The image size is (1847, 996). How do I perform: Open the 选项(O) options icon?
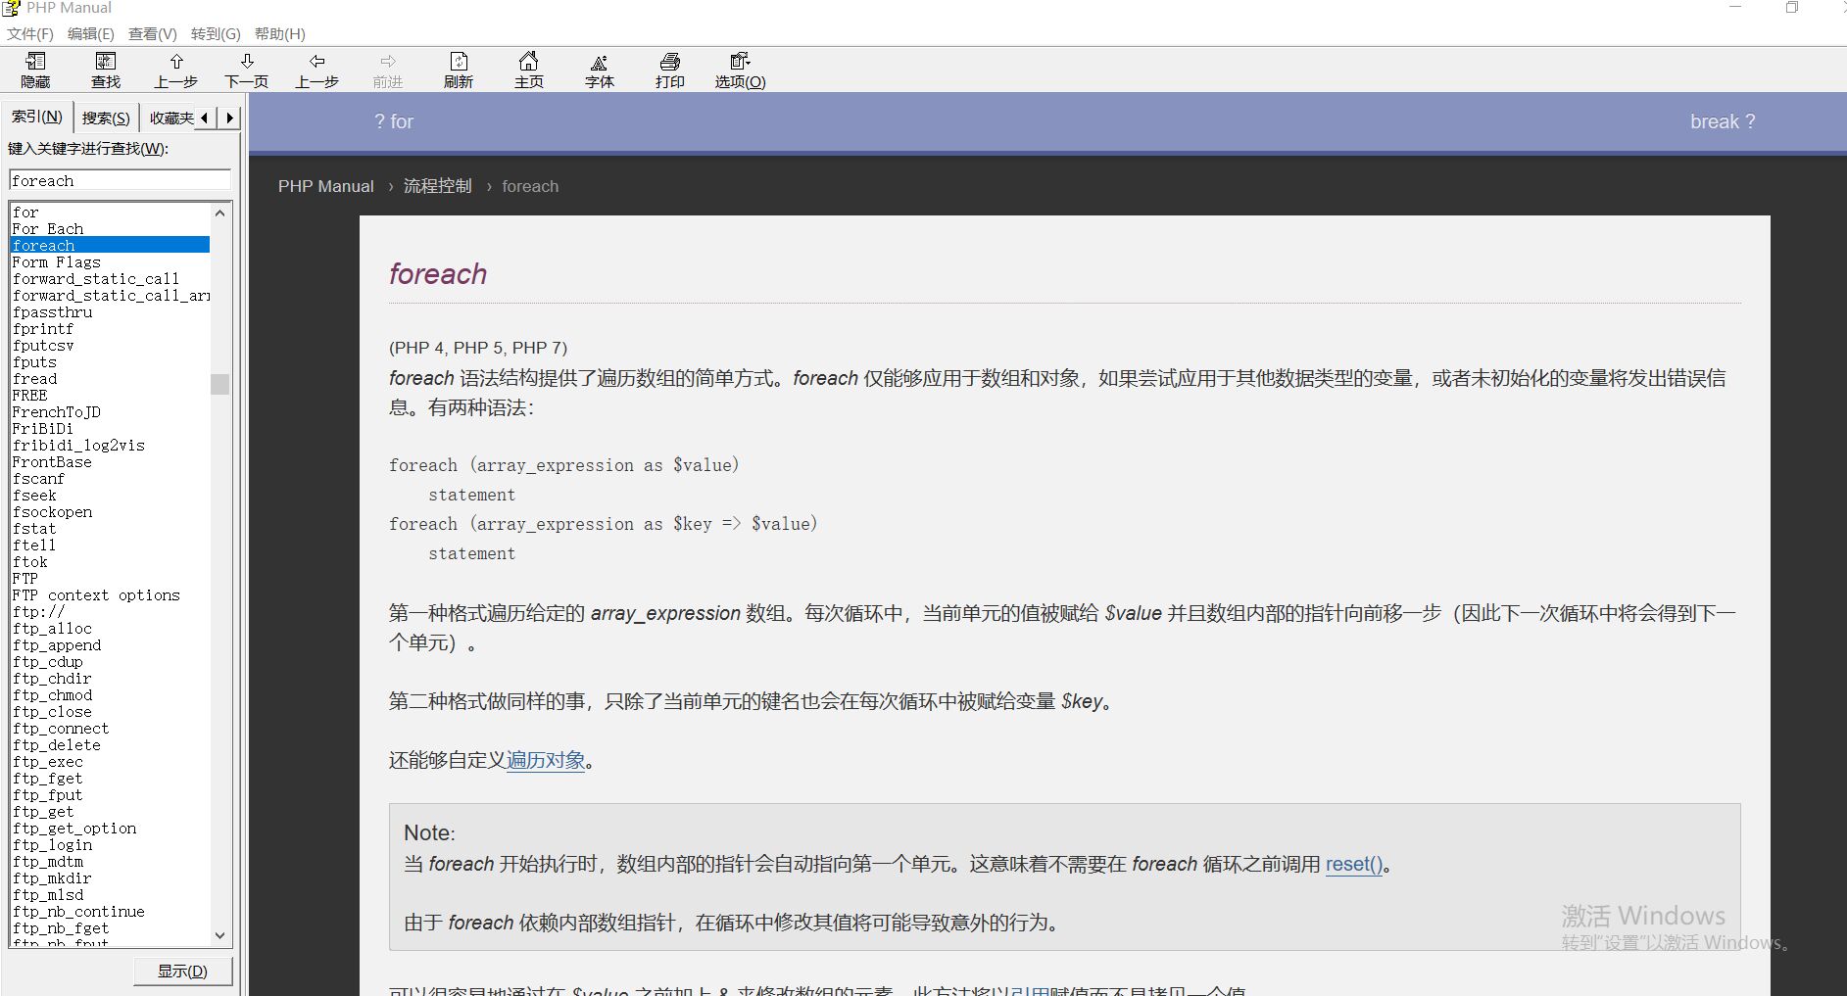(x=741, y=71)
